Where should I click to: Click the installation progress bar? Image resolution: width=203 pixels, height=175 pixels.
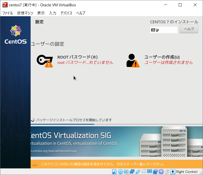117,124
